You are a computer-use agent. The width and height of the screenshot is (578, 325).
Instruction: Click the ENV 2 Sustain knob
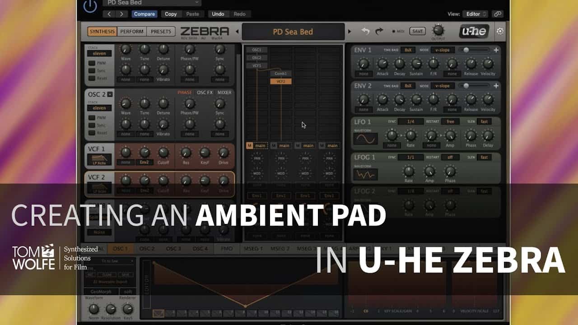[x=416, y=99]
